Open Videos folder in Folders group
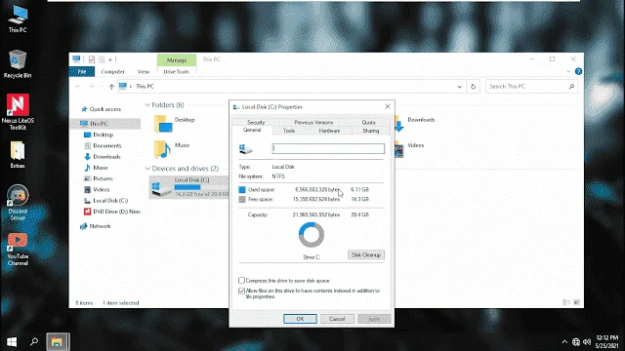The height and width of the screenshot is (351, 625). [409, 149]
